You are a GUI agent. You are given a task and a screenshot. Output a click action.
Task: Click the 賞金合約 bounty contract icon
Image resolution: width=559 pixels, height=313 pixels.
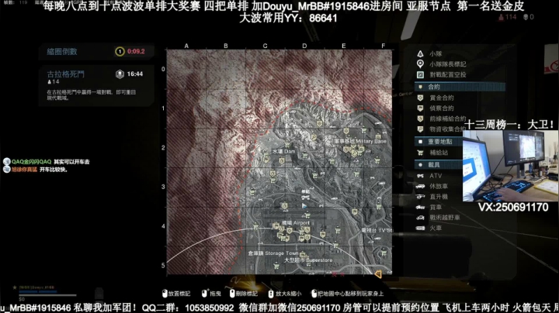tap(420, 98)
